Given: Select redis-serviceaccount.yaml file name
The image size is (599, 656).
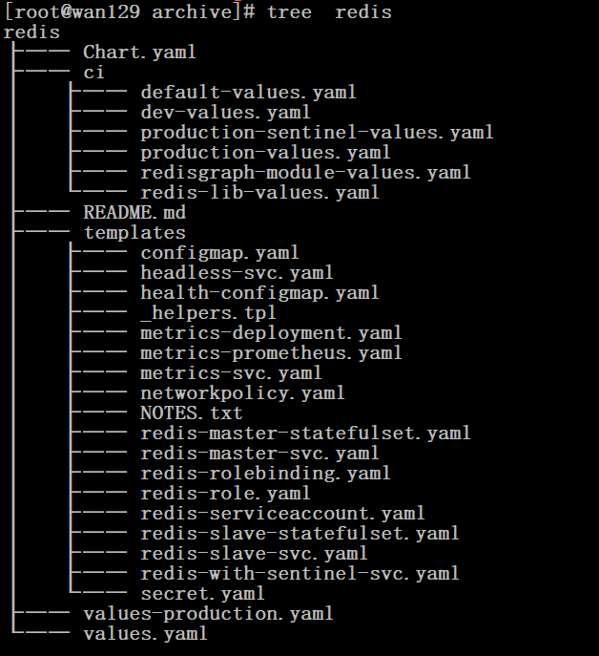Looking at the screenshot, I should tap(282, 514).
